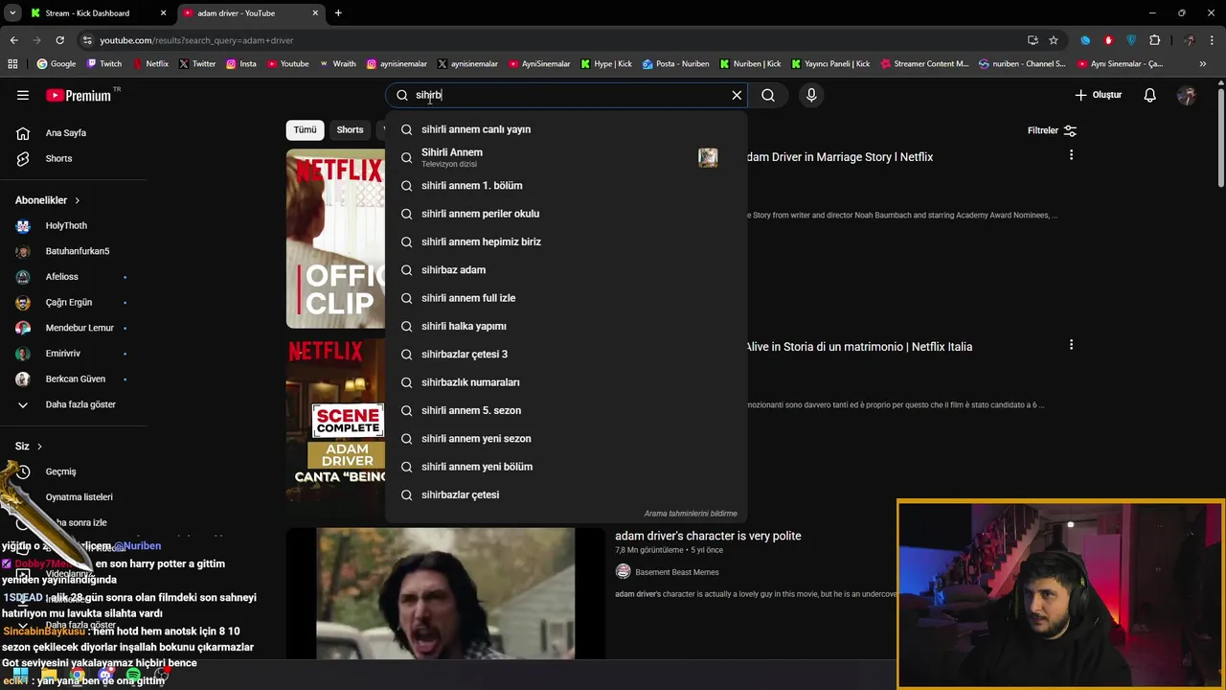The width and height of the screenshot is (1226, 690).
Task: Choose suggestion sihirbazlar çetesi
Action: click(x=566, y=494)
